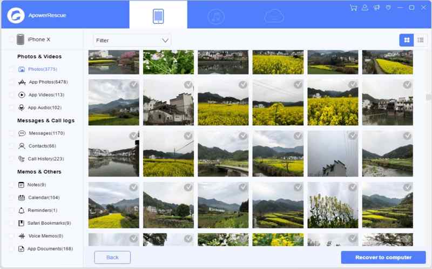Viewport: 432px width, 269px height.
Task: Select the Call History category
Action: coord(45,159)
